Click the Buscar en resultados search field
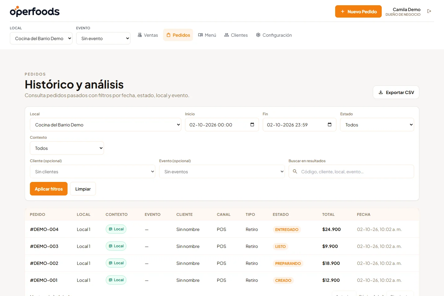 click(351, 171)
